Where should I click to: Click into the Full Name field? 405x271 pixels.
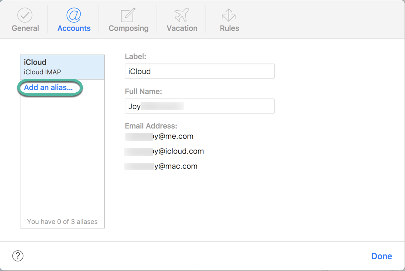click(199, 106)
